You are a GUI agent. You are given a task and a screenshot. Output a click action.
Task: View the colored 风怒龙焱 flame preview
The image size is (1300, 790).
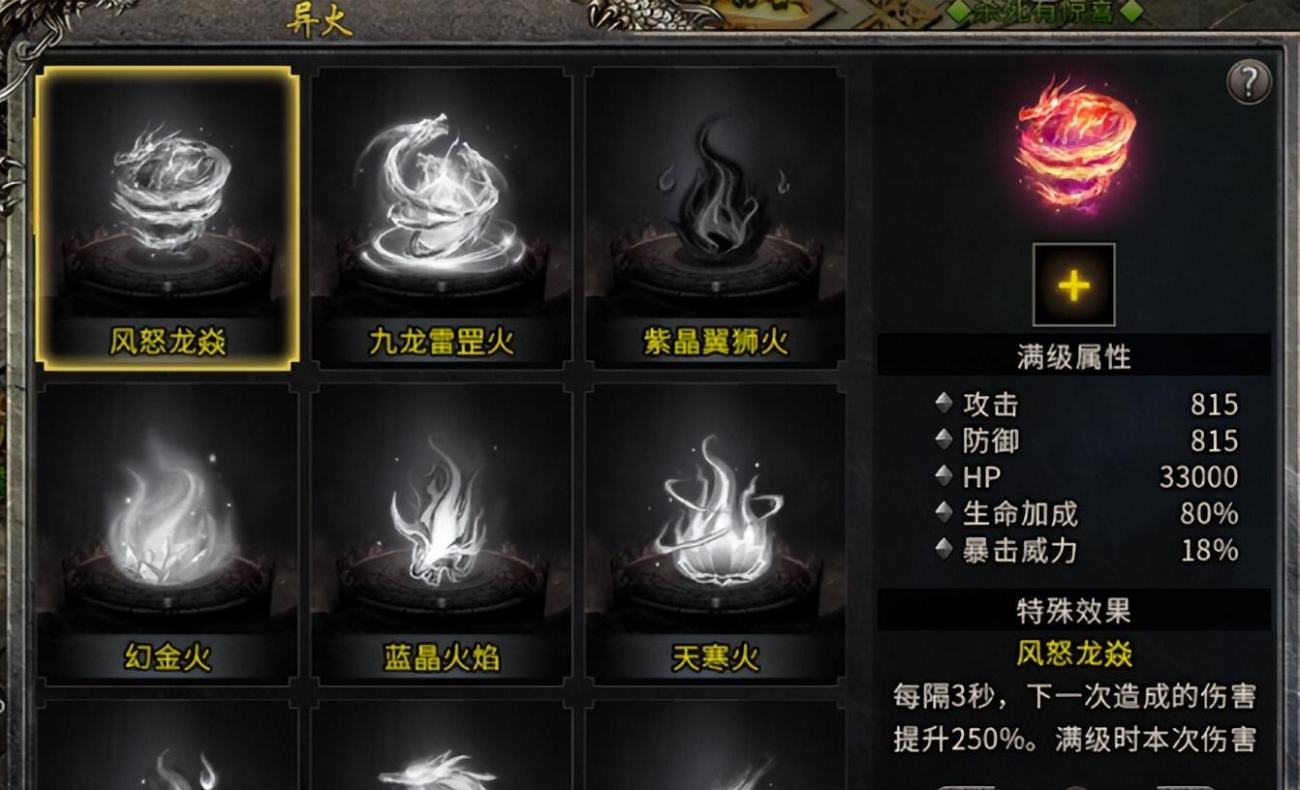(1075, 145)
